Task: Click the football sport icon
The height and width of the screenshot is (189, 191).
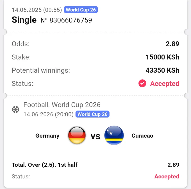Action: pyautogui.click(x=16, y=109)
